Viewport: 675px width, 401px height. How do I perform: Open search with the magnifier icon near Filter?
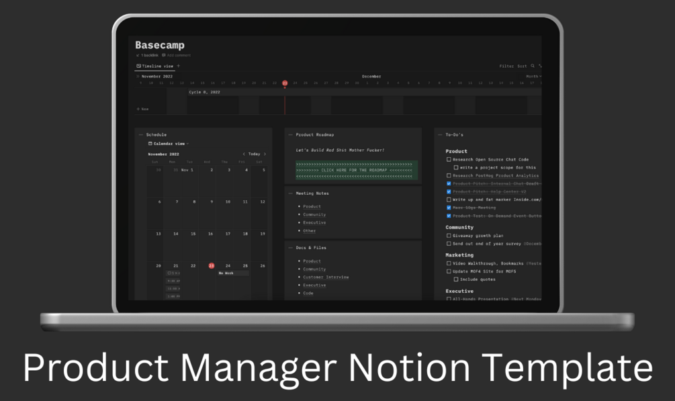click(533, 66)
